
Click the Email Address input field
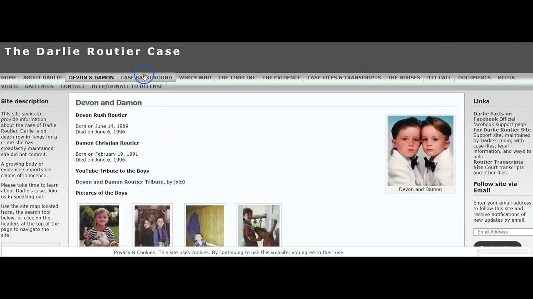503,232
